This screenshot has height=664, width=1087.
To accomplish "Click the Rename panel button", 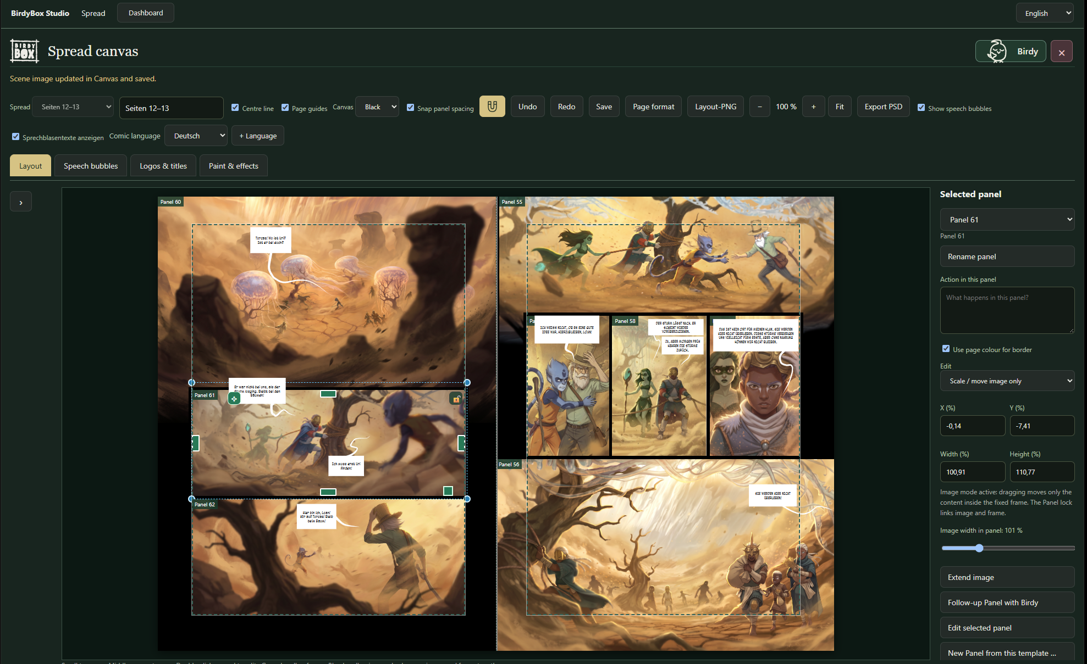I will click(1007, 256).
